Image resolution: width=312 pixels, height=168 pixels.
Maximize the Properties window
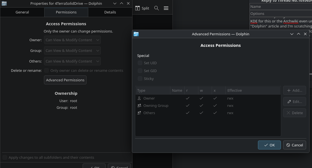(x=121, y=3)
